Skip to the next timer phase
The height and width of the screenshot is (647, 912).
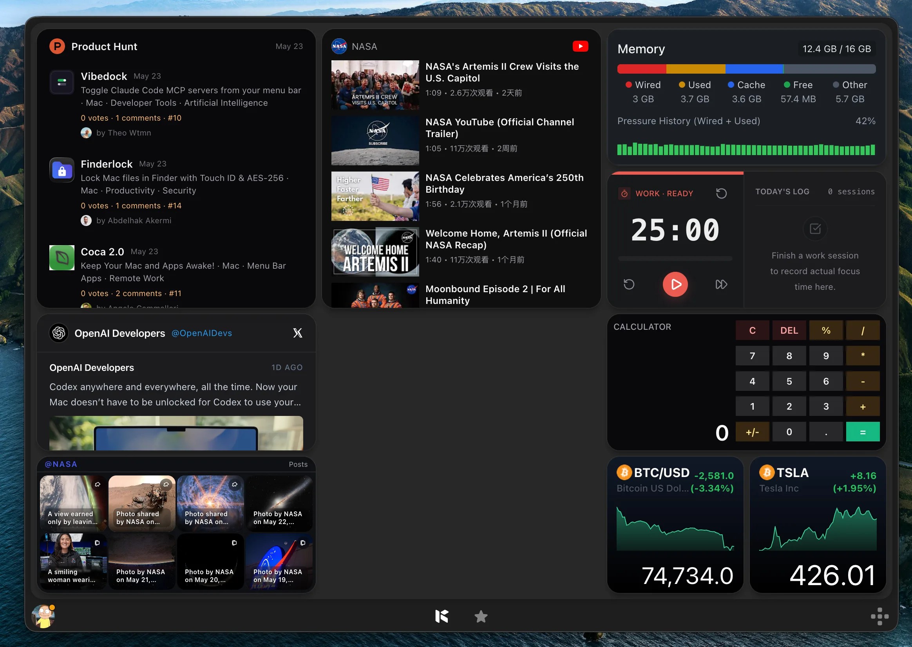point(722,284)
